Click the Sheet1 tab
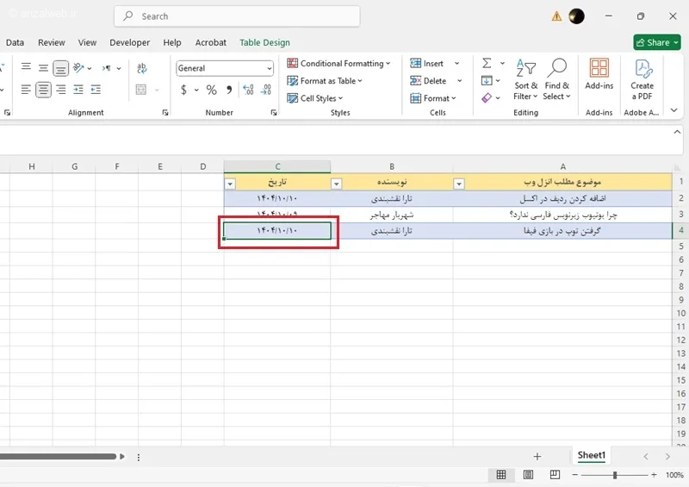The width and height of the screenshot is (689, 487). tap(591, 455)
